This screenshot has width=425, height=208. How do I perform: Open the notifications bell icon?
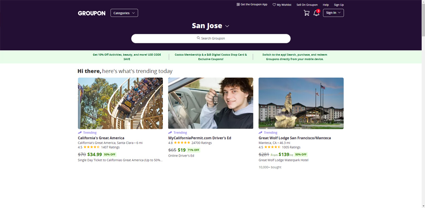pos(316,13)
